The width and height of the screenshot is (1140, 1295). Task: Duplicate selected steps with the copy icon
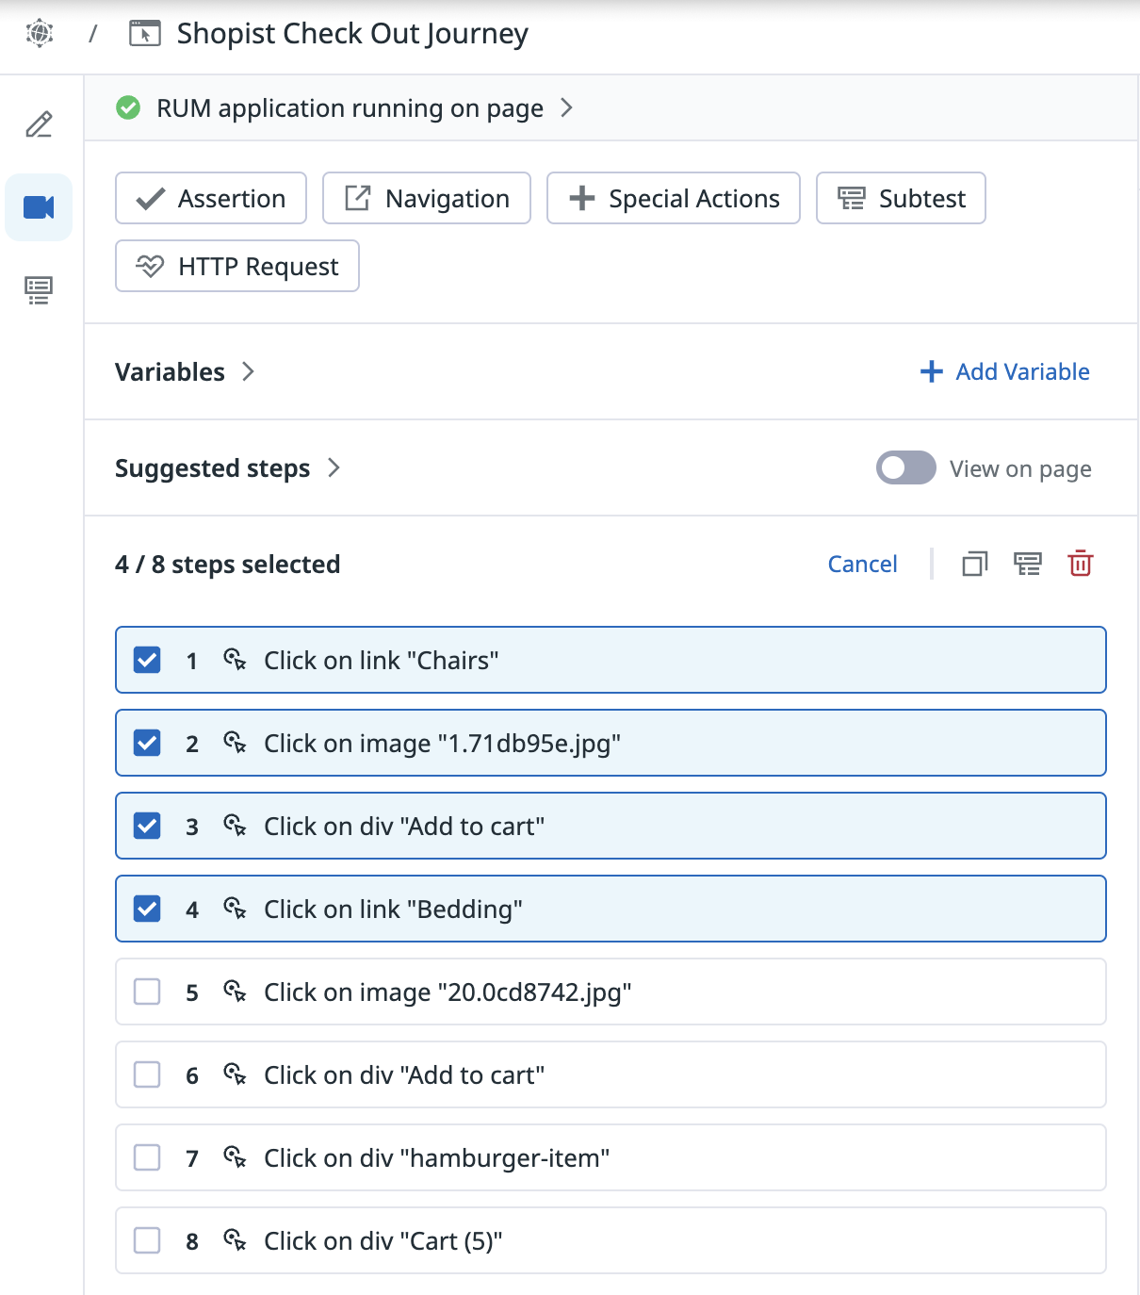[975, 564]
